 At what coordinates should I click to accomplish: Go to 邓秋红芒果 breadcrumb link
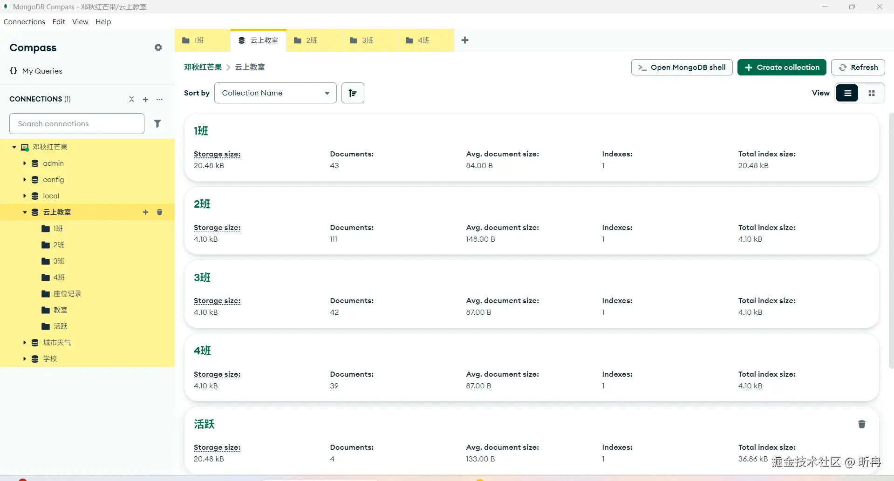point(203,67)
